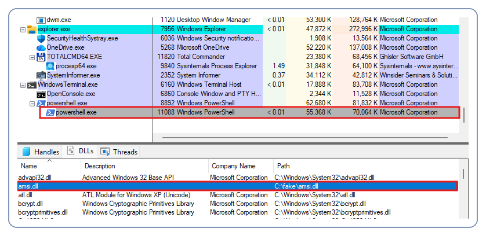Collapse the explorer.exe tree node
This screenshot has height=236, width=486.
(x=23, y=30)
